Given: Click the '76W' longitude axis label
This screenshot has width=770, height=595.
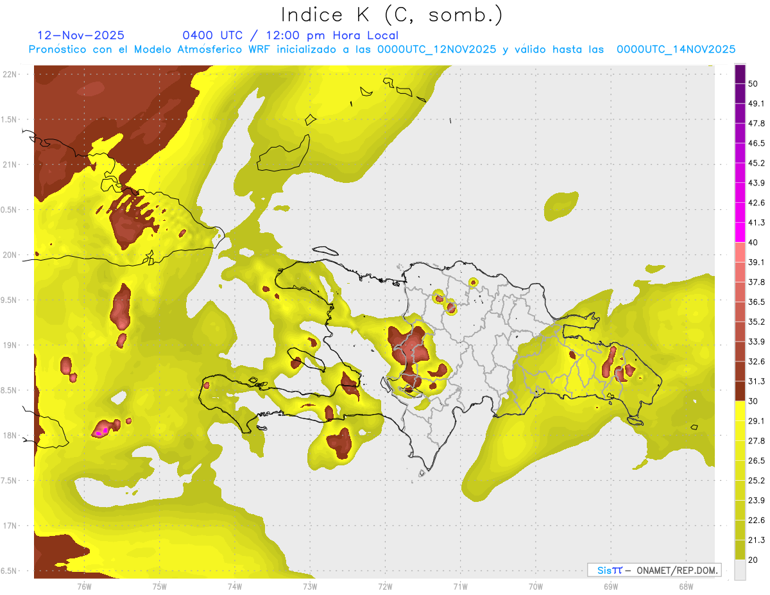Looking at the screenshot, I should [x=84, y=586].
